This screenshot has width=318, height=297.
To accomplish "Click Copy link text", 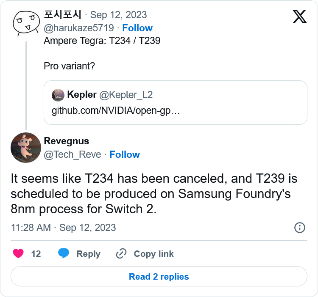I will pos(153,254).
